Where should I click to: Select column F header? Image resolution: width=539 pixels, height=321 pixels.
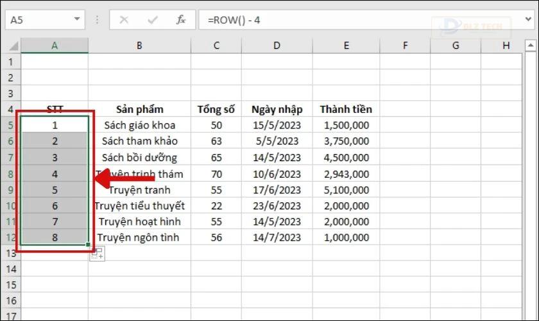tap(405, 46)
